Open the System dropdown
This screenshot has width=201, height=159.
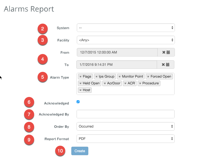pos(125,28)
